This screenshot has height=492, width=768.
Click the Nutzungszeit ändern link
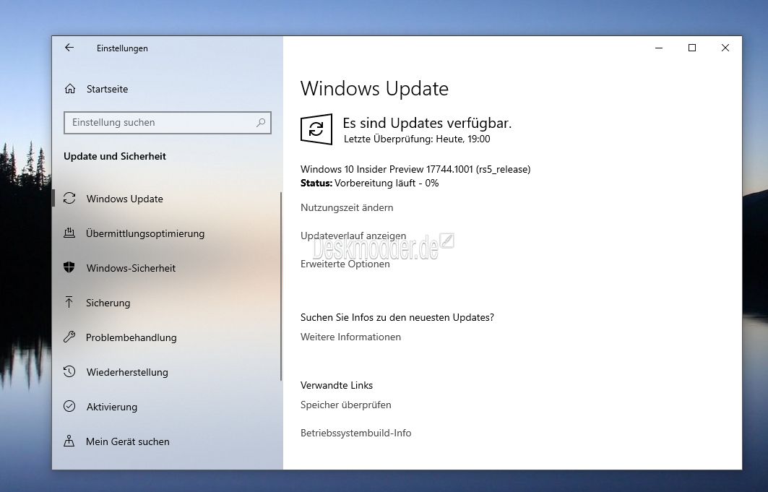click(347, 207)
